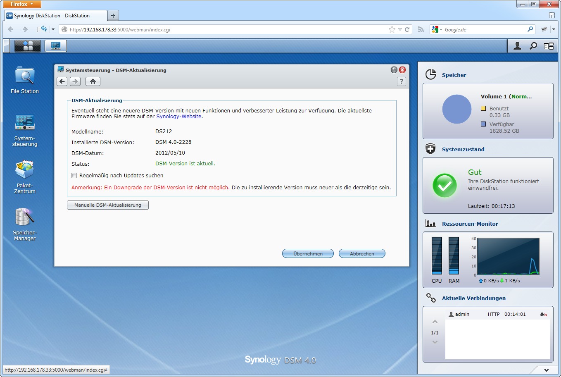The image size is (561, 377).
Task: Click the green health check mark
Action: pos(445,185)
